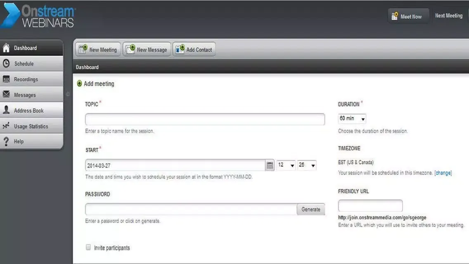The image size is (469, 264).
Task: Click the 'EST (US & Canada)' timezone text
Action: coord(356,162)
